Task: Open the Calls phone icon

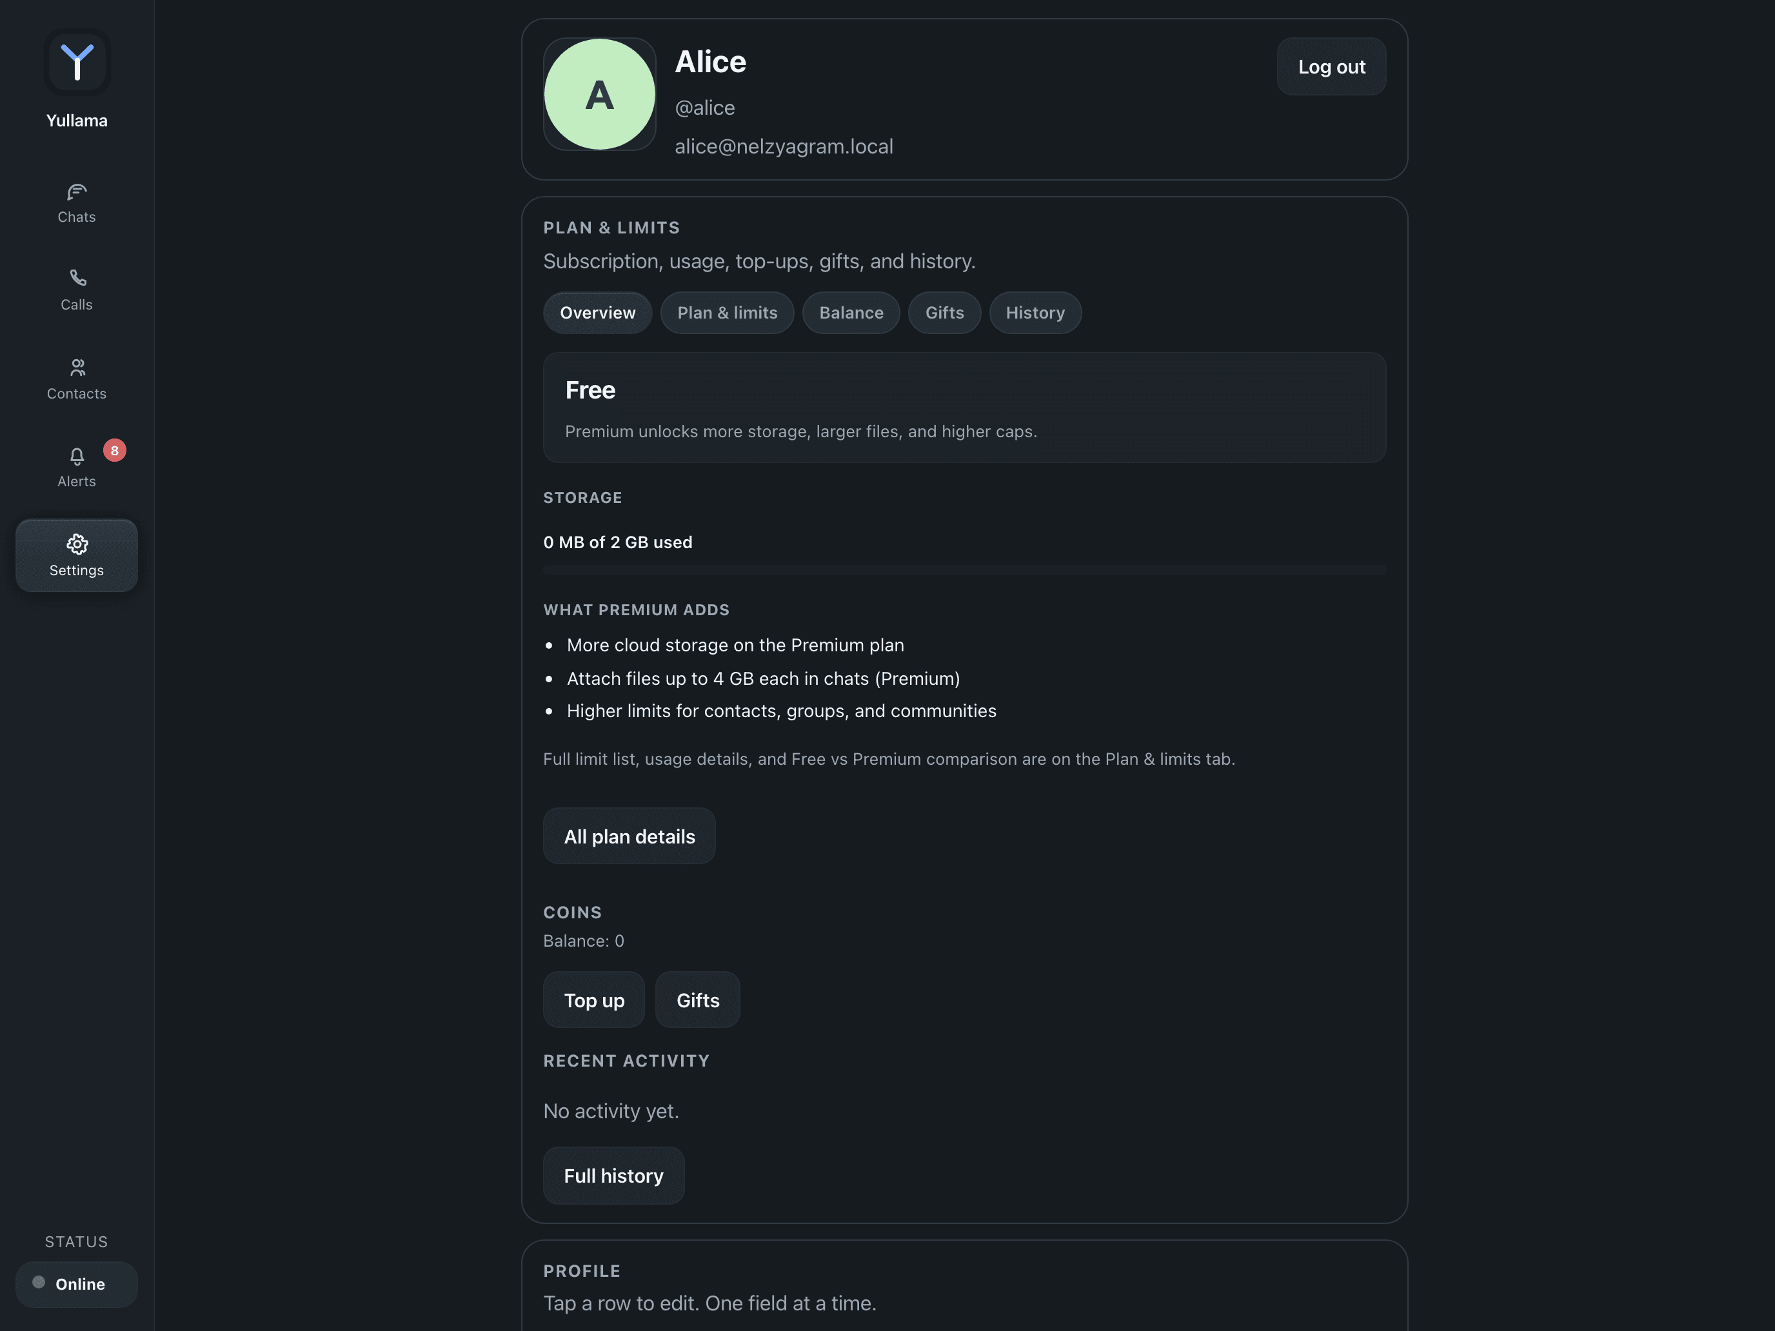Action: point(77,279)
